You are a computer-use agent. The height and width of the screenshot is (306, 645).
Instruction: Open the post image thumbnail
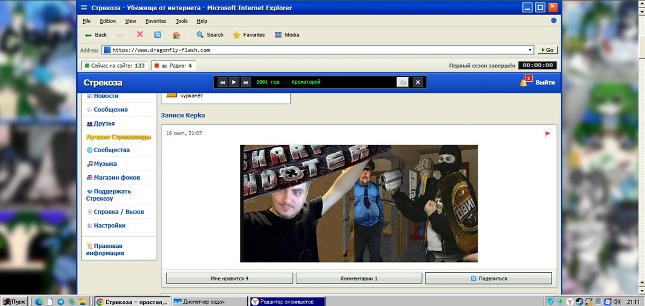359,203
